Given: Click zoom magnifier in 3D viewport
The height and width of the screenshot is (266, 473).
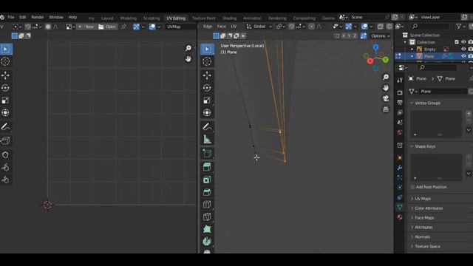Looking at the screenshot, I should [386, 77].
